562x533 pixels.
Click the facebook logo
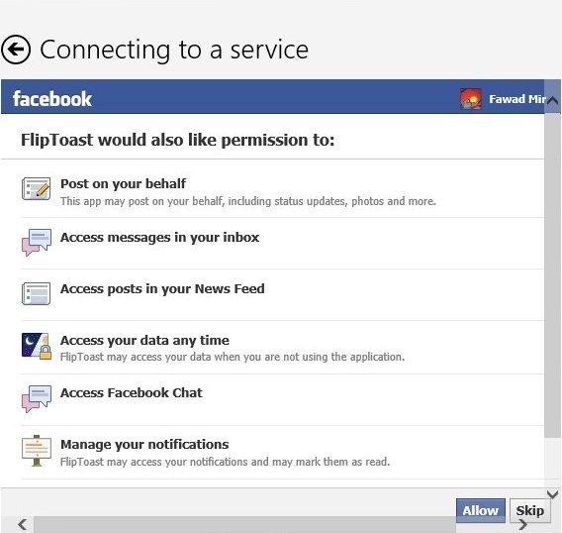52,99
